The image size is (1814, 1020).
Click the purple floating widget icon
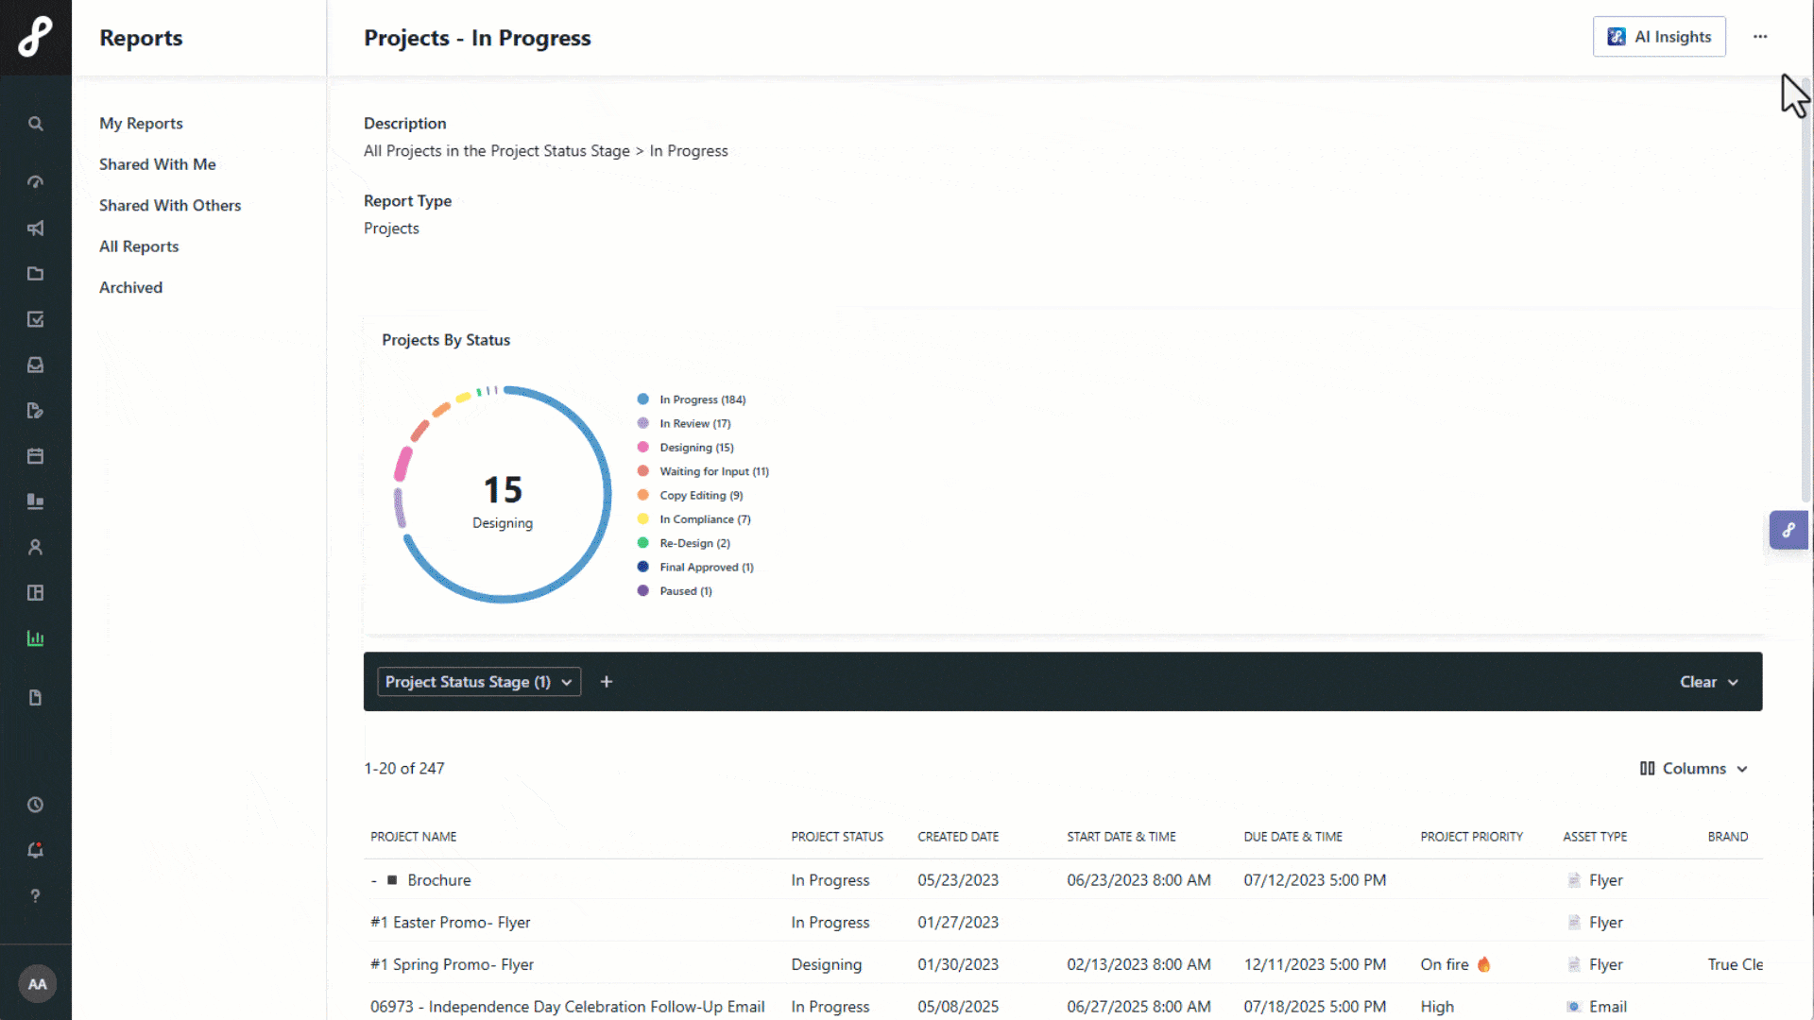(x=1788, y=530)
